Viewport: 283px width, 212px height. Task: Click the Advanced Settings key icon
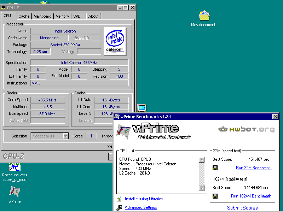(119, 208)
